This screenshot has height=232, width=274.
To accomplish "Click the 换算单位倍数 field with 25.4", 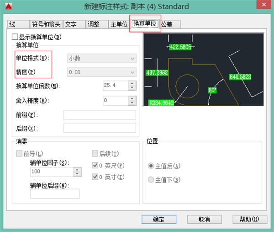I will click(x=116, y=86).
